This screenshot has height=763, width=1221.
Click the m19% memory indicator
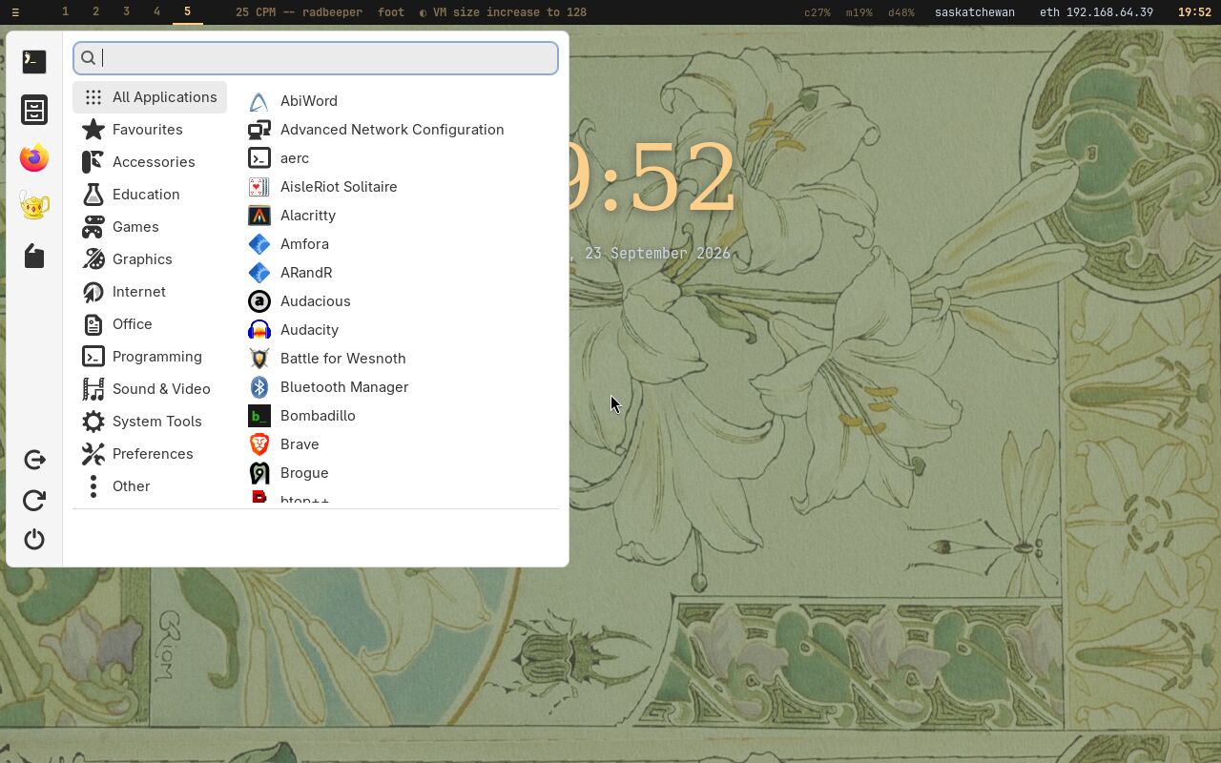coord(859,12)
